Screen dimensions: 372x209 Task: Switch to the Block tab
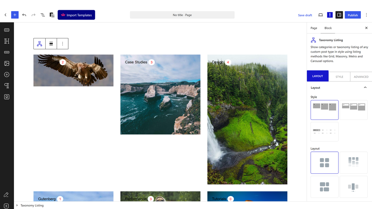click(x=328, y=28)
